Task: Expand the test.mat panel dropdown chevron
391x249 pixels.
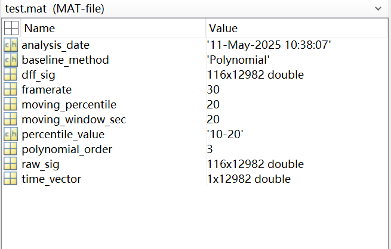Action: [377, 9]
